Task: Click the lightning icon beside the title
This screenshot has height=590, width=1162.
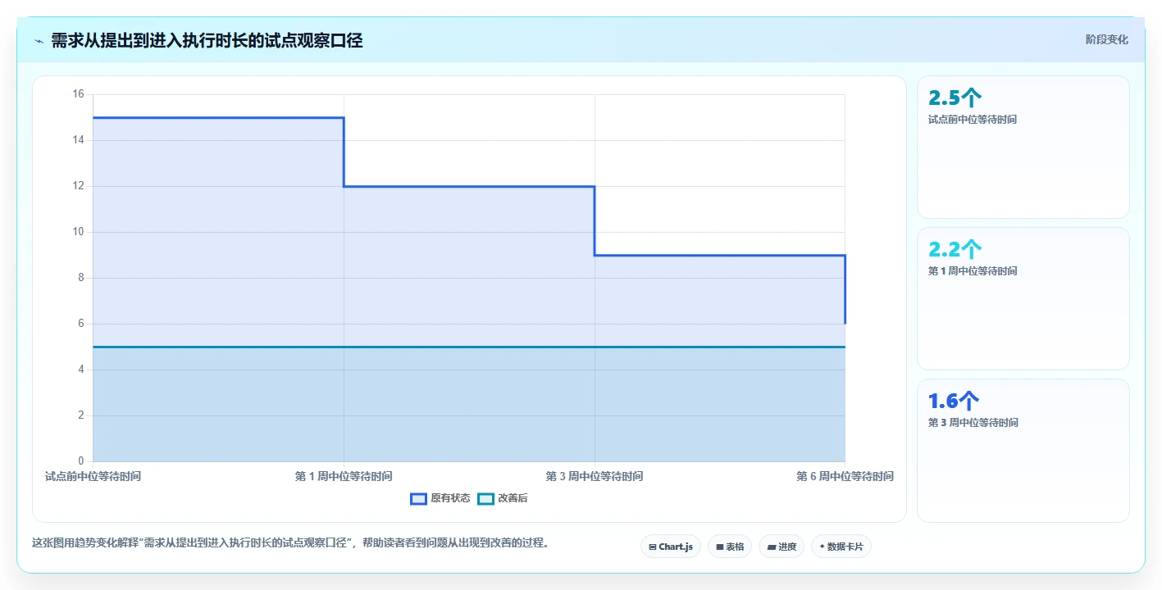Action: tap(39, 40)
